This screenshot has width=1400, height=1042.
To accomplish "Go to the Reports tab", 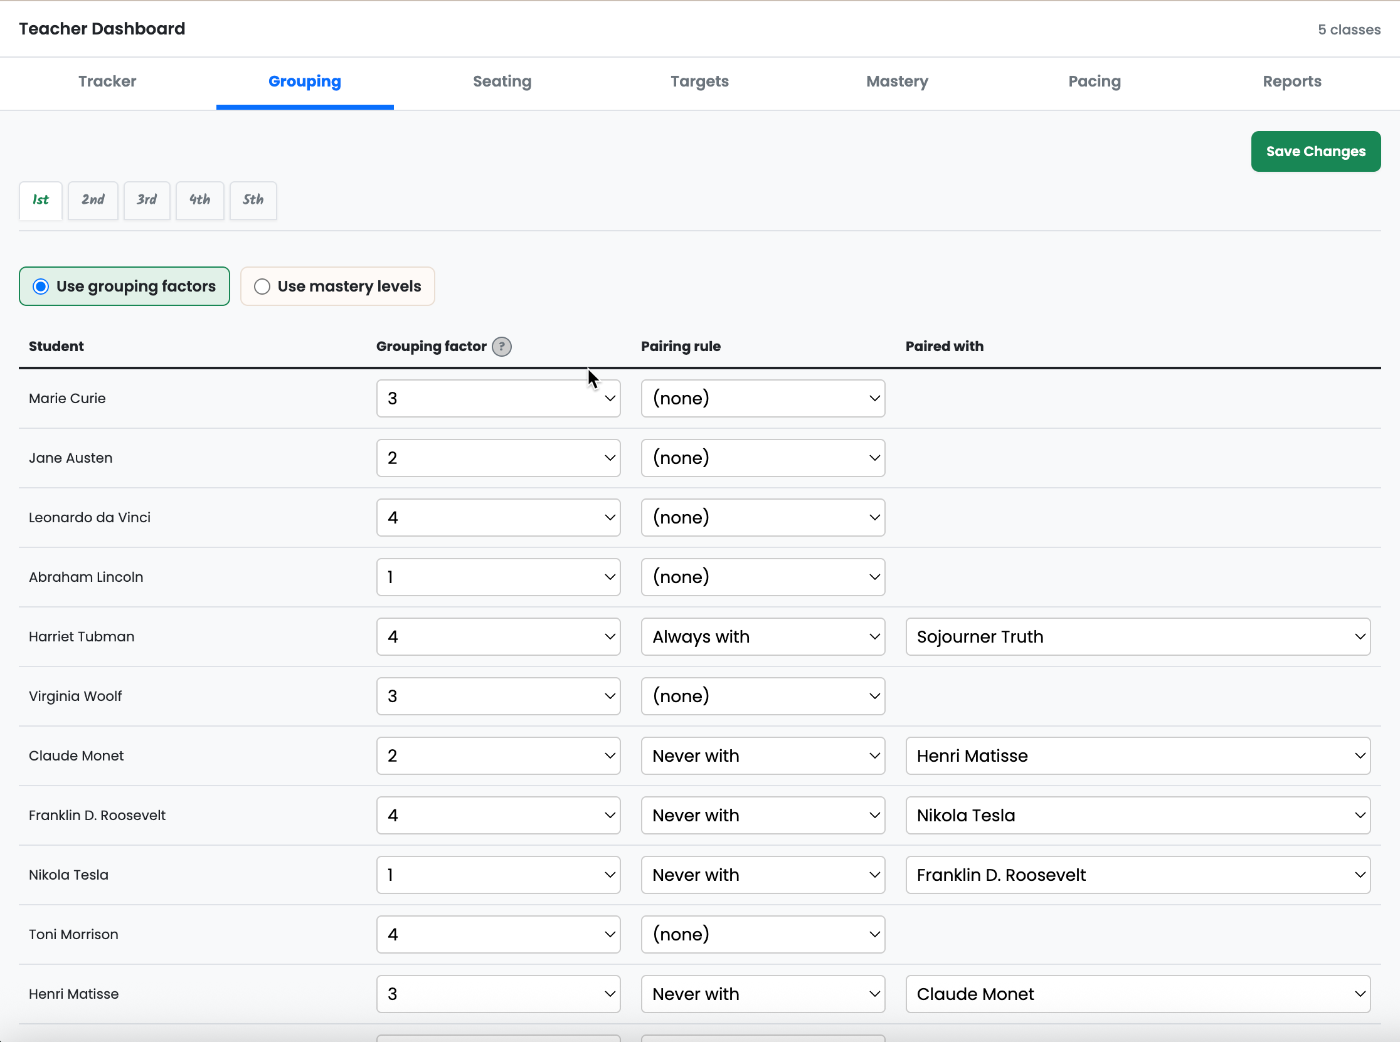I will [1291, 82].
